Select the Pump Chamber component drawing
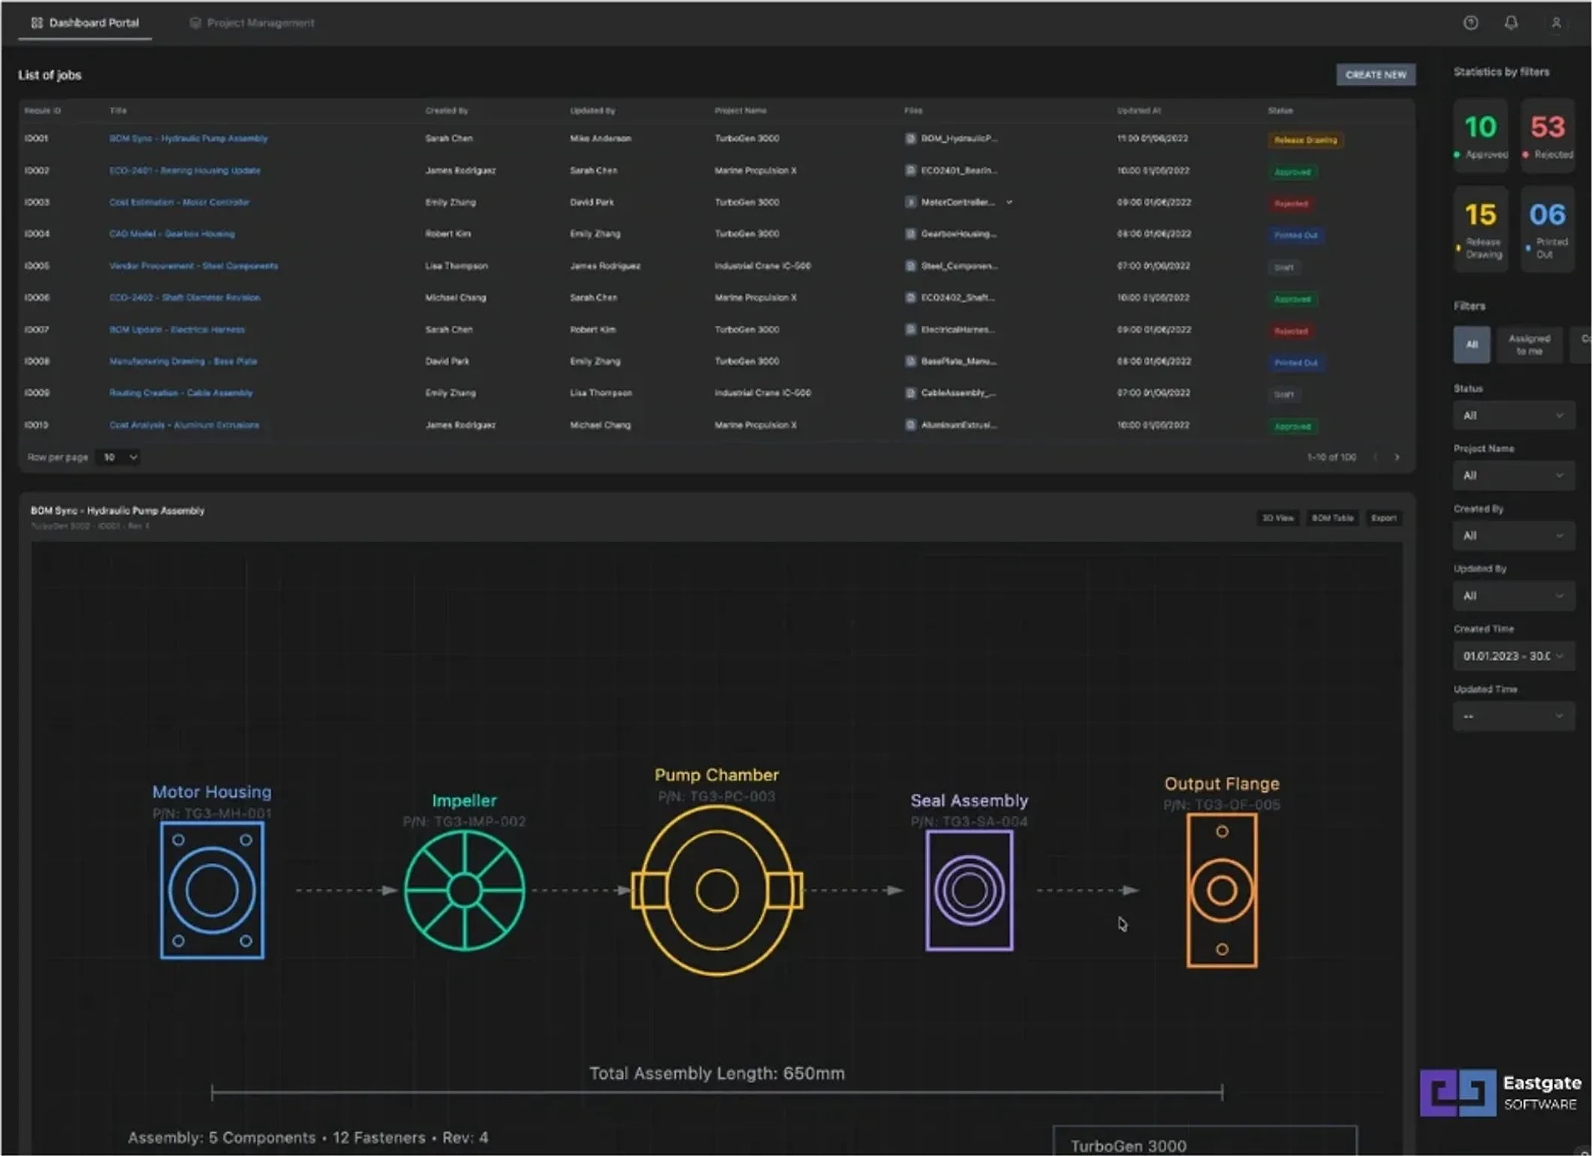Screen dimensions: 1592x1156 tap(716, 890)
